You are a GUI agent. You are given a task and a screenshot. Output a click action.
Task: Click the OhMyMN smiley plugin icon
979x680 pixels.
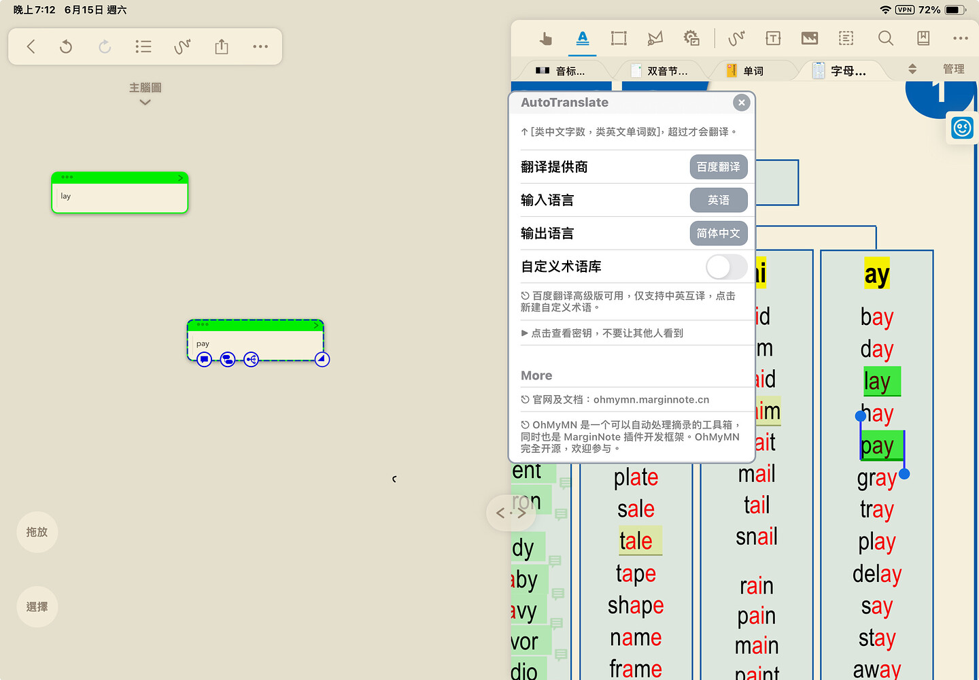tap(963, 128)
